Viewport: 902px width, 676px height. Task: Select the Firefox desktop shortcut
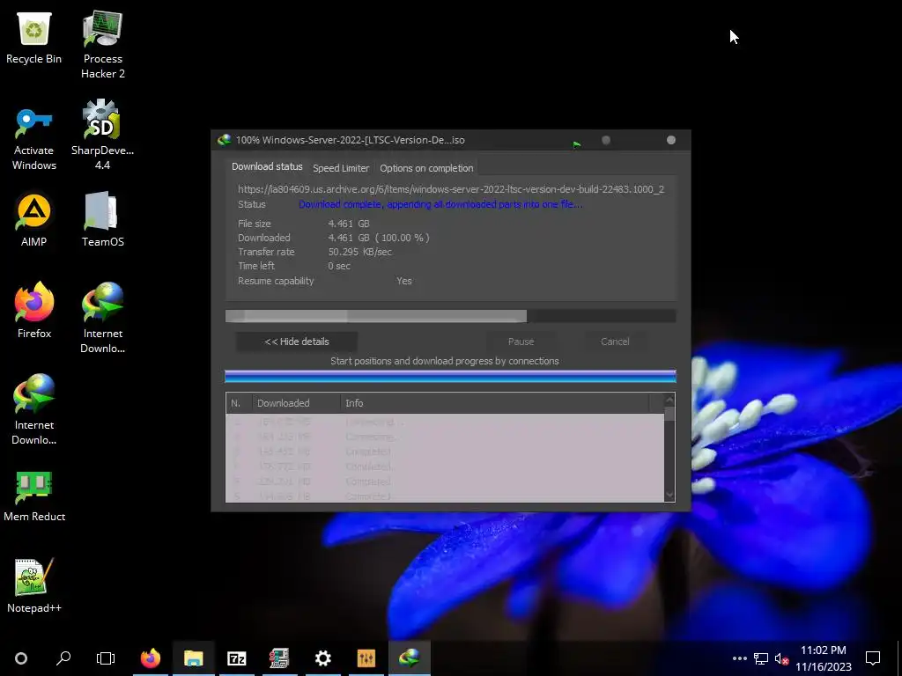[34, 311]
